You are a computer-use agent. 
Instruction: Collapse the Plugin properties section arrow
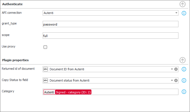tap(183, 60)
